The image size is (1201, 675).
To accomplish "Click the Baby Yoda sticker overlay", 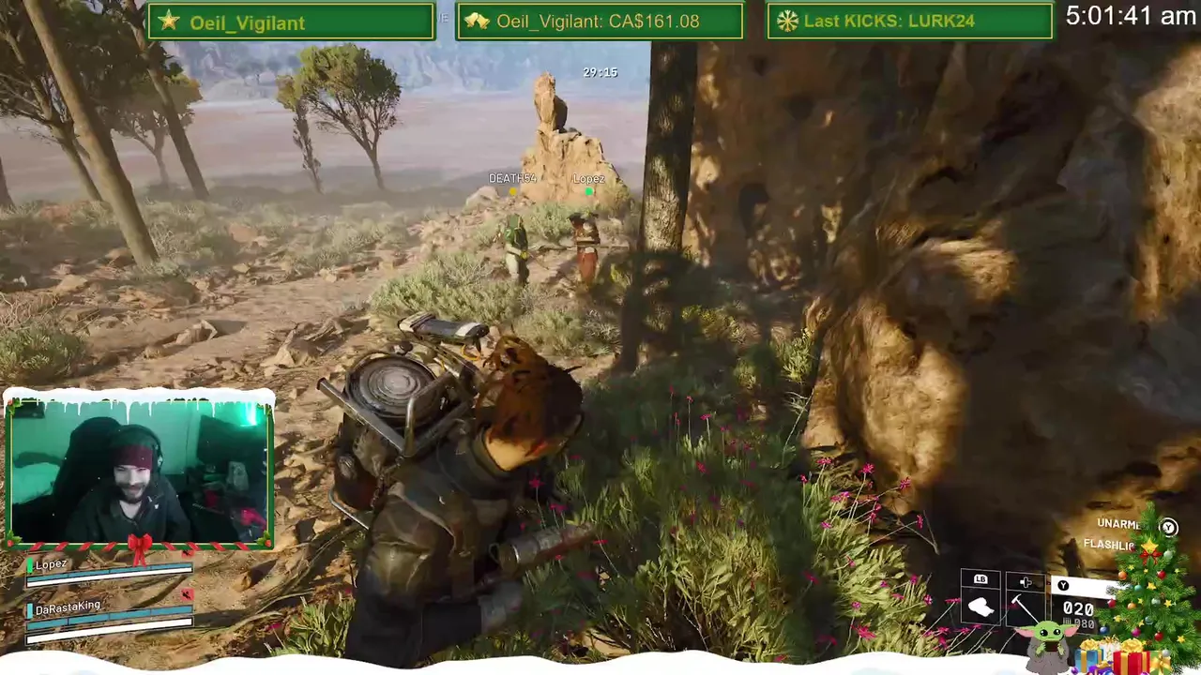I will [x=1049, y=647].
